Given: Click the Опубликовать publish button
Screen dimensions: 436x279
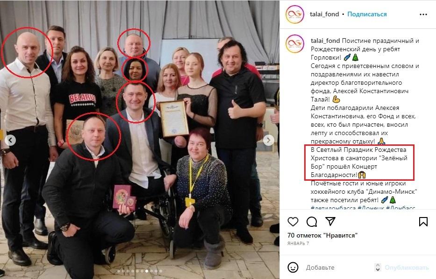Looking at the screenshot, I should (x=407, y=267).
